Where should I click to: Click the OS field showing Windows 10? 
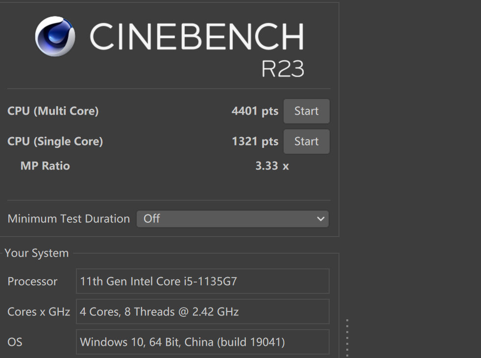click(x=202, y=342)
